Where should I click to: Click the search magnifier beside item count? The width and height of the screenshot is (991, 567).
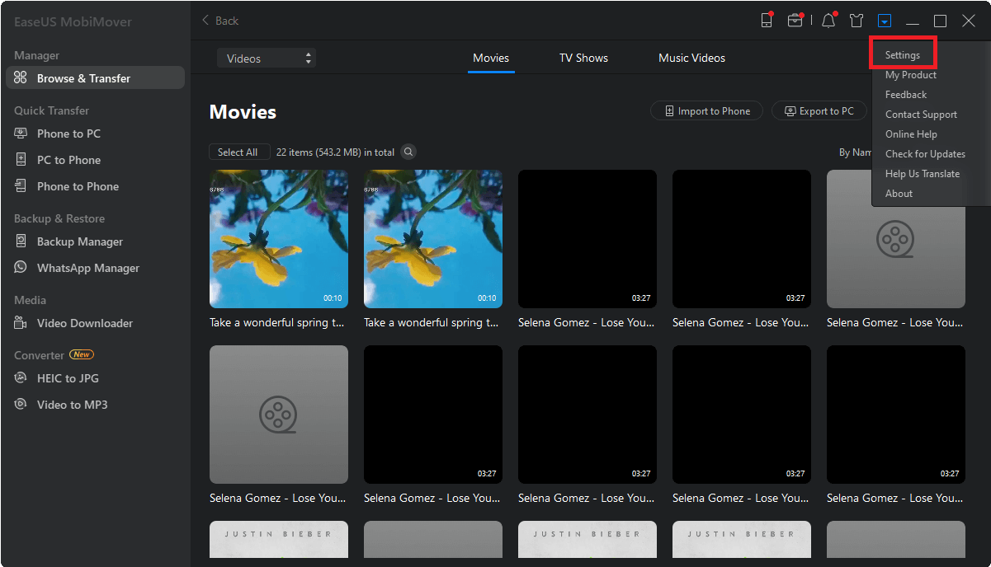point(408,152)
